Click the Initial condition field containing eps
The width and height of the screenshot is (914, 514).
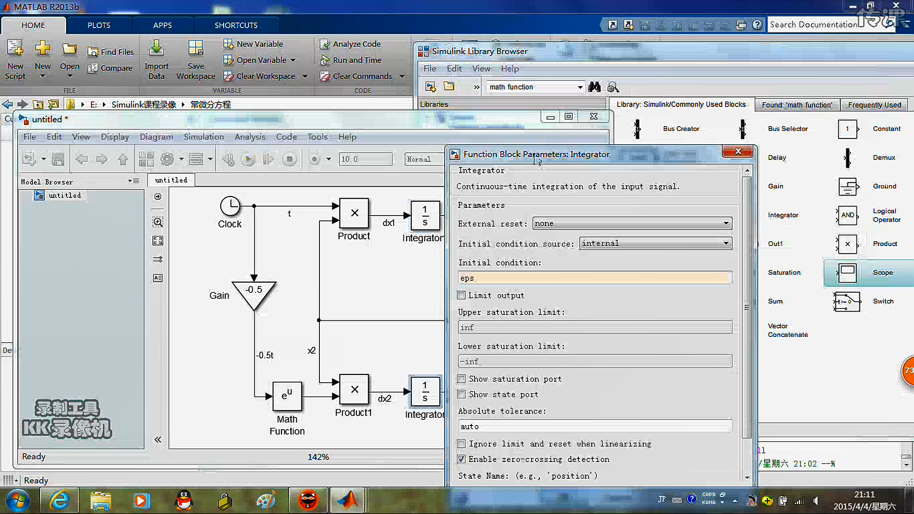click(594, 278)
